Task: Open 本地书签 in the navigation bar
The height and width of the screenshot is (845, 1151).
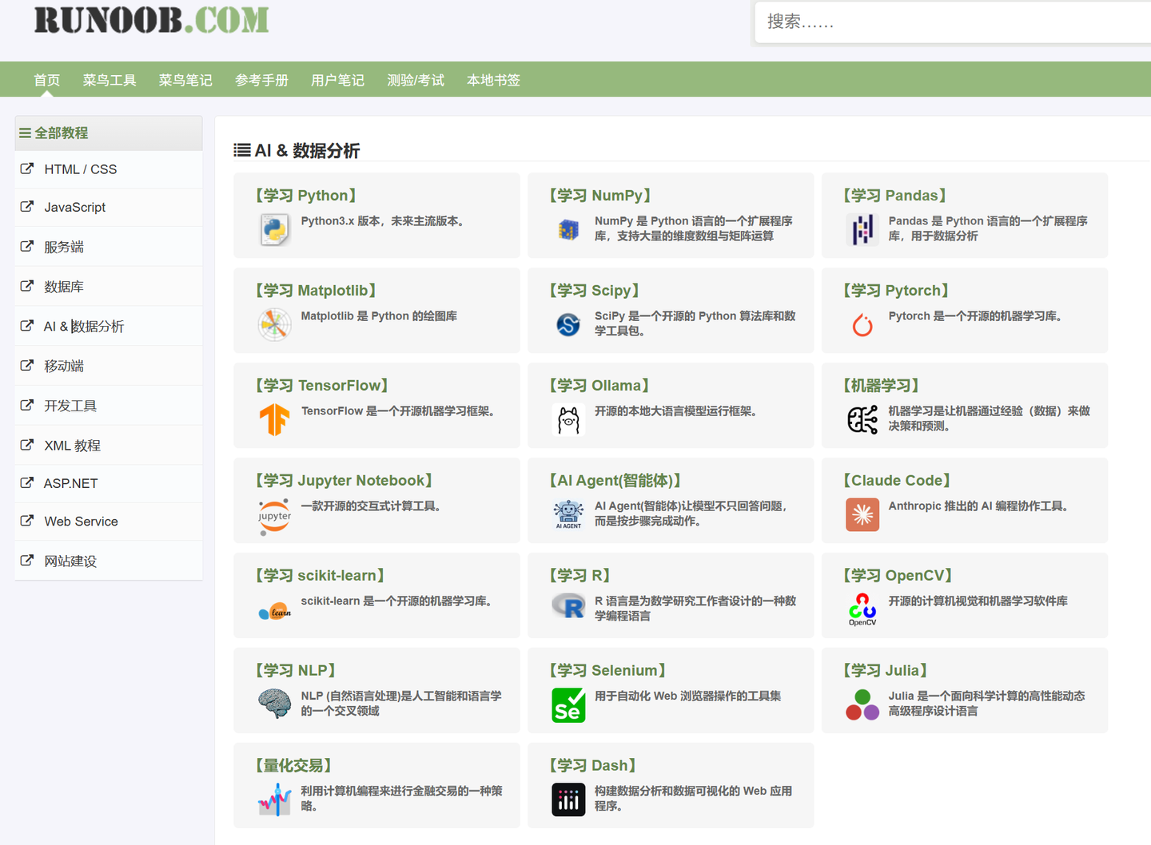Action: pos(493,80)
